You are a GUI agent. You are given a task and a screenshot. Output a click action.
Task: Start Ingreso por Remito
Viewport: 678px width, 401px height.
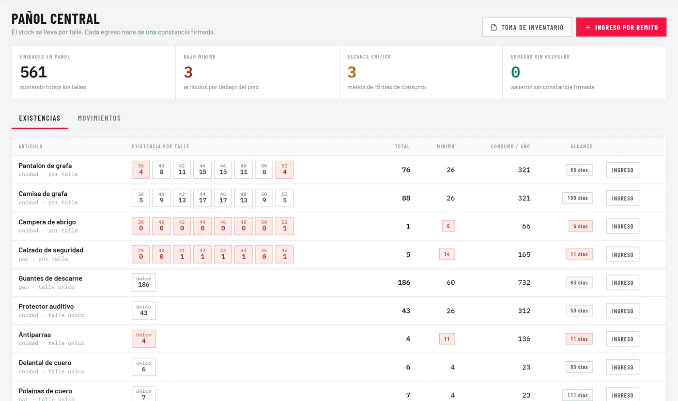coord(621,27)
